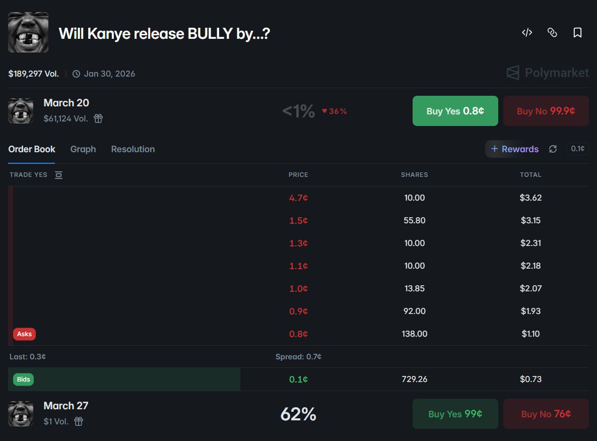Collapse the March 20 market row
Viewport: 597px width, 441px height.
(x=66, y=103)
